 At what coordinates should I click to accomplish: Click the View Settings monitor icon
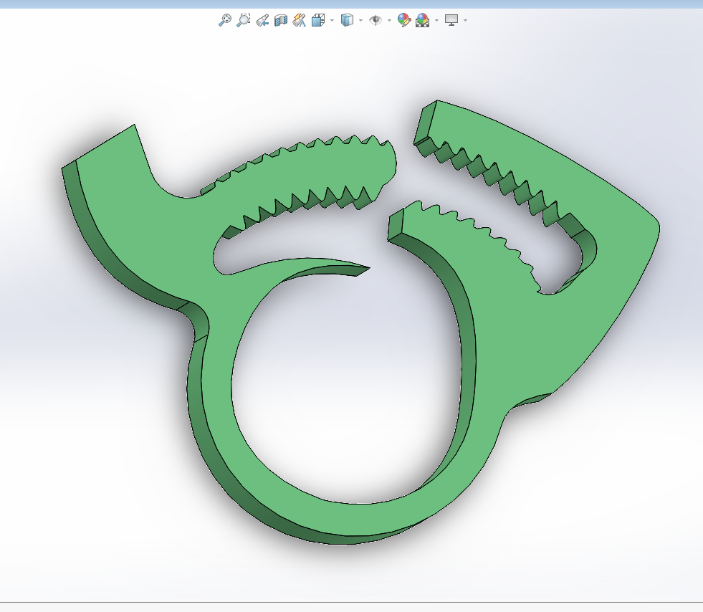[451, 20]
